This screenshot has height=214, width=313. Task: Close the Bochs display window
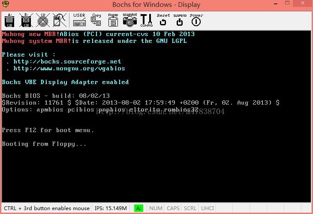[x=303, y=3]
